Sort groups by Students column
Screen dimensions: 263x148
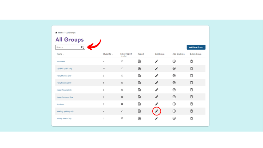[108, 54]
